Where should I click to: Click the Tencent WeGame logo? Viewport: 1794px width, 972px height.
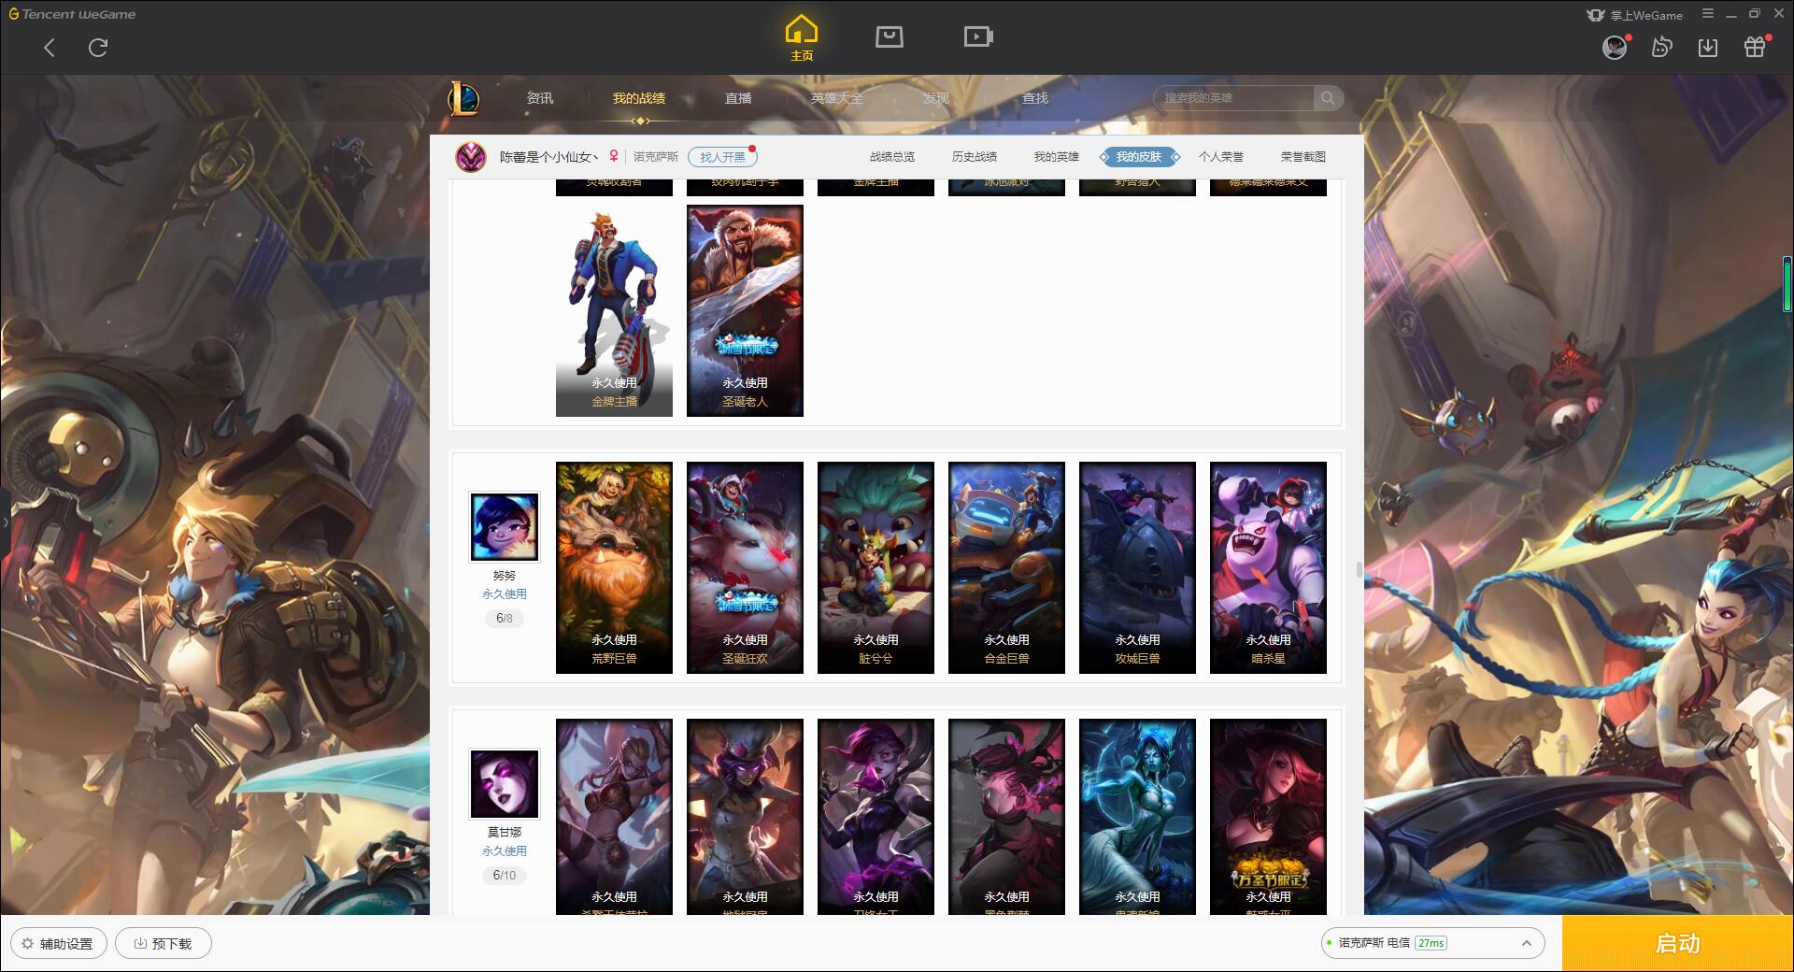click(72, 14)
